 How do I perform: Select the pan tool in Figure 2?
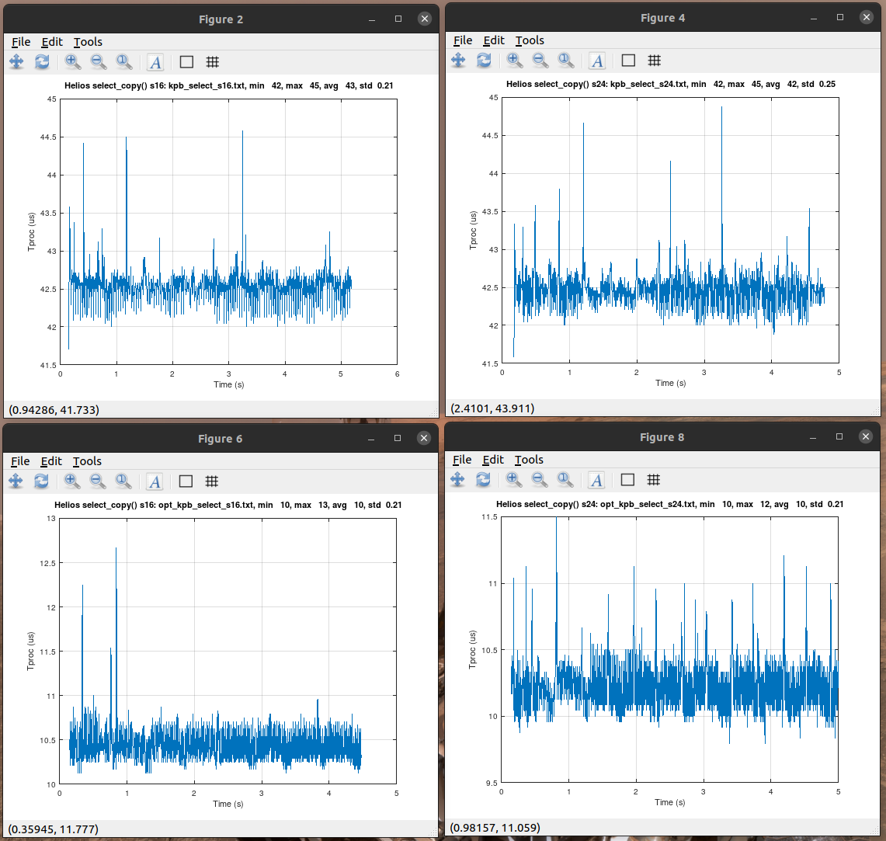point(16,61)
